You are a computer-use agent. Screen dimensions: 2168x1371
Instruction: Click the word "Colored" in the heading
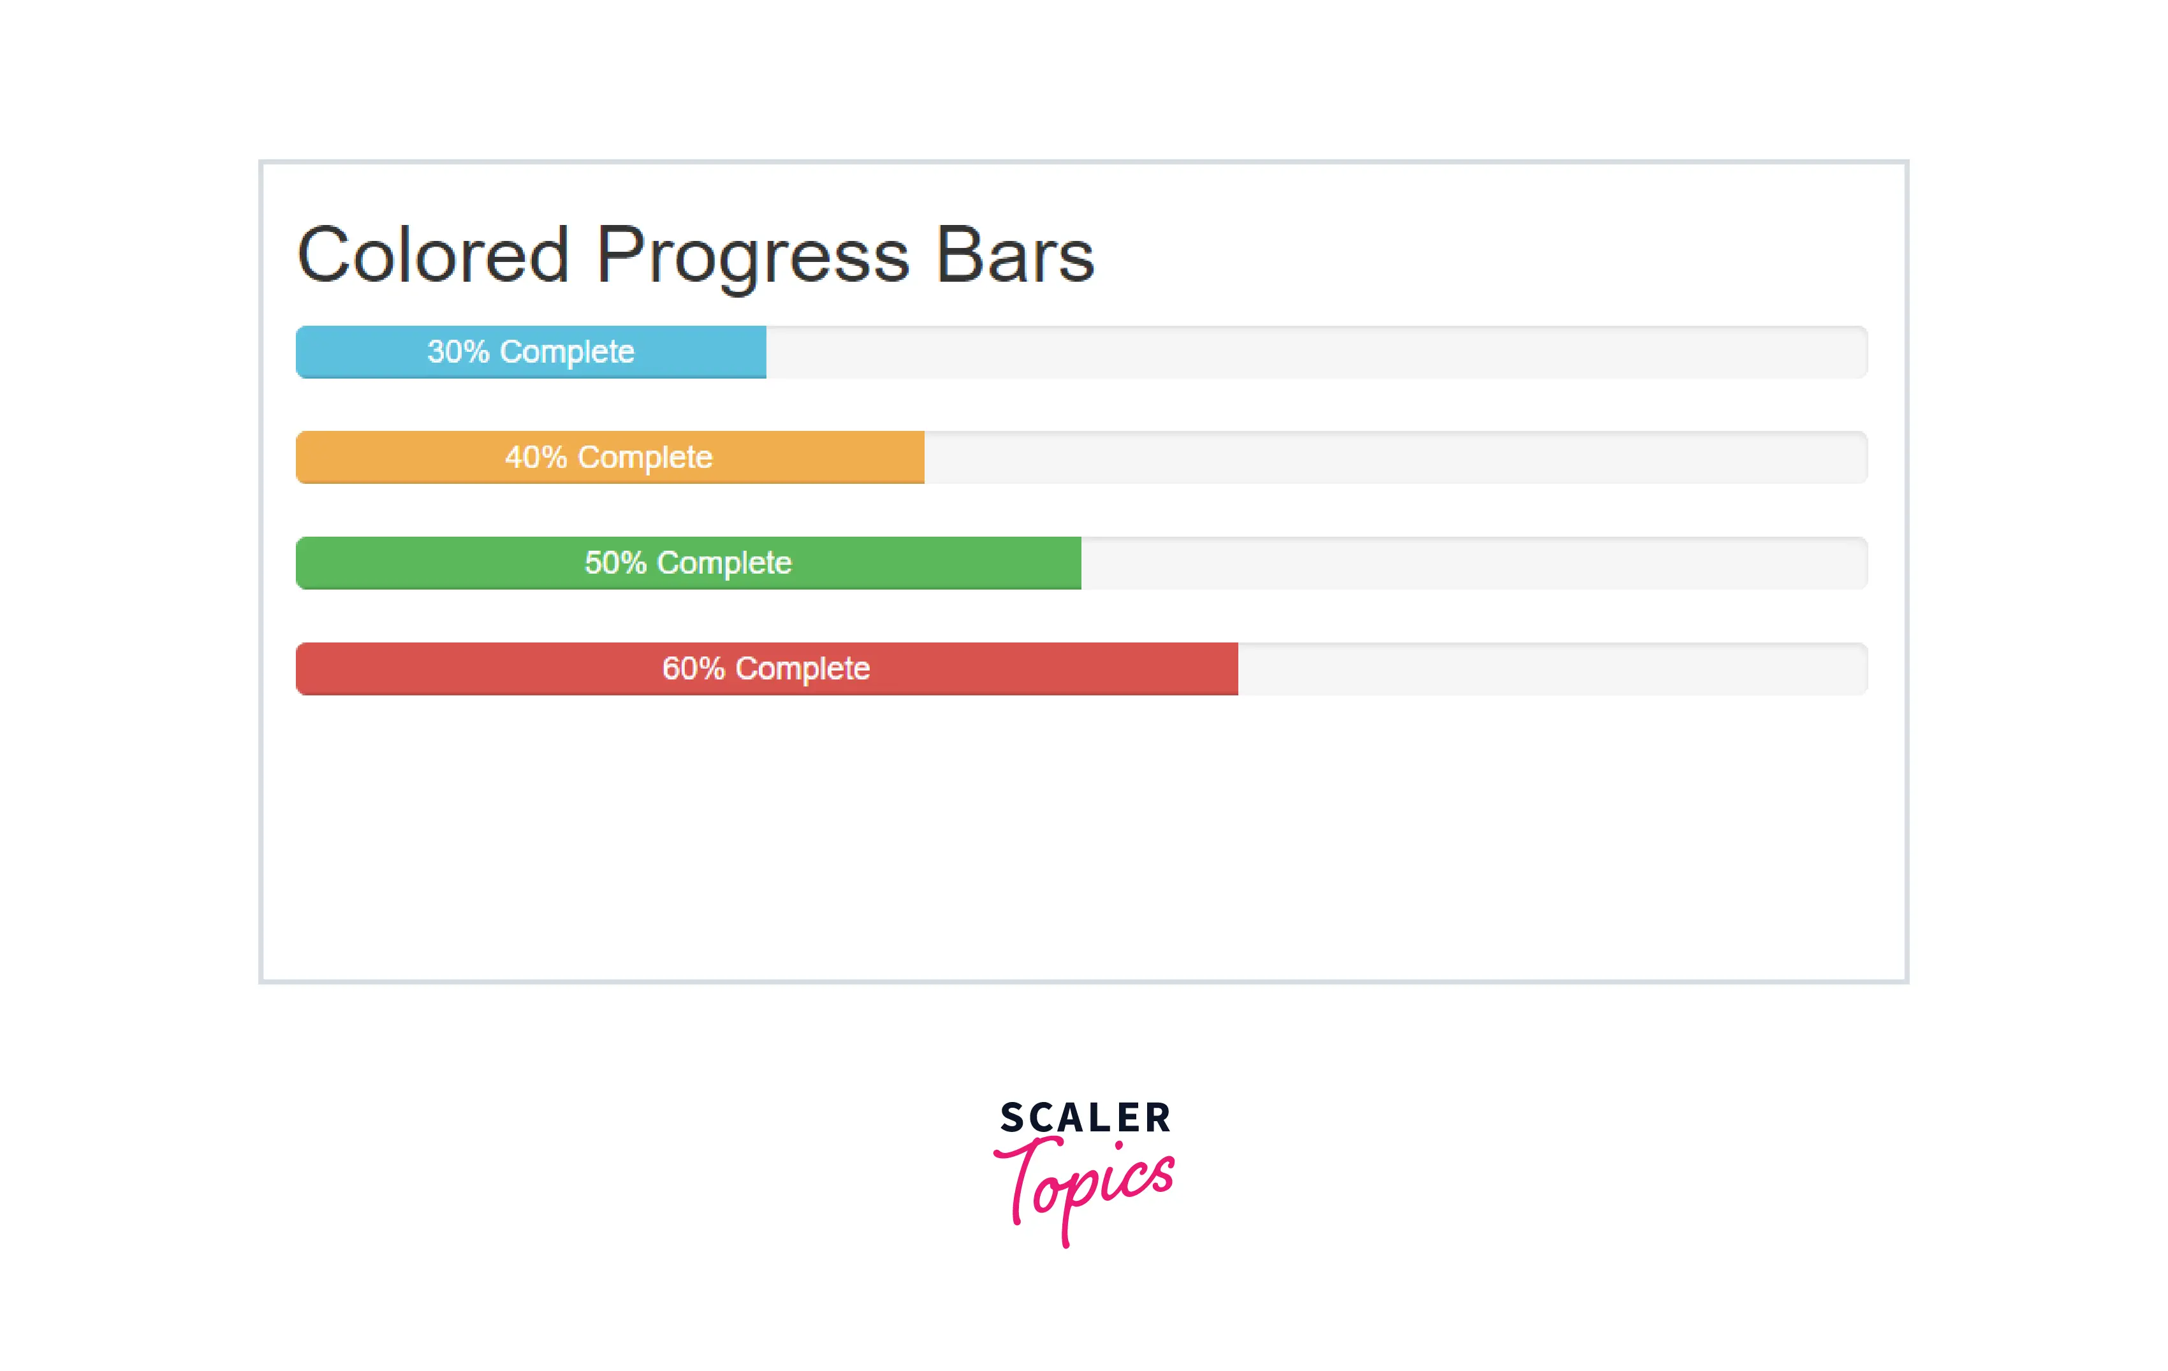click(x=433, y=256)
